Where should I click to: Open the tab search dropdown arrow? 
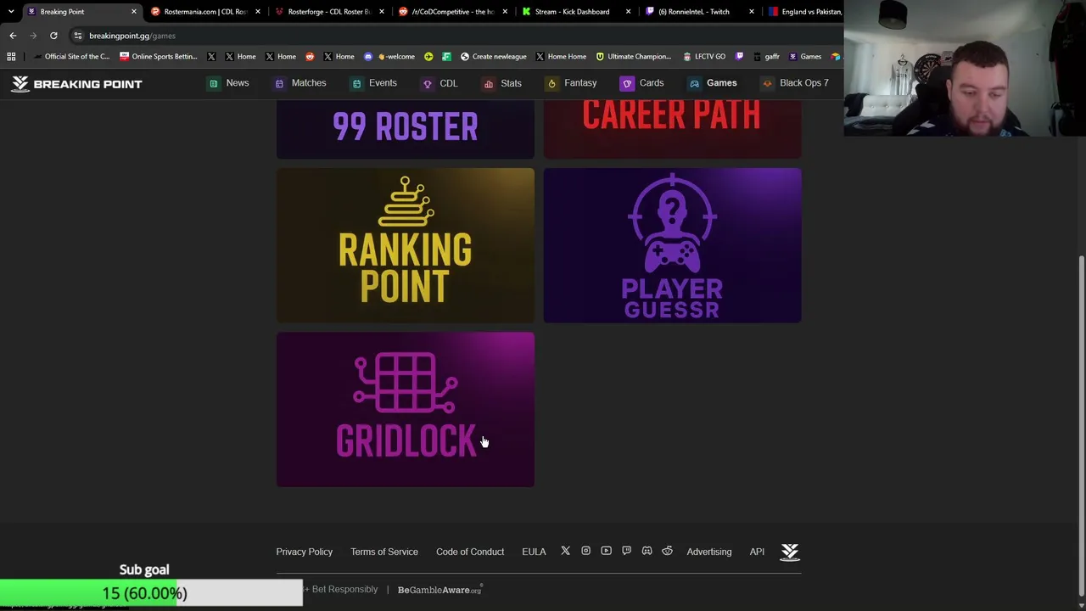(x=11, y=12)
